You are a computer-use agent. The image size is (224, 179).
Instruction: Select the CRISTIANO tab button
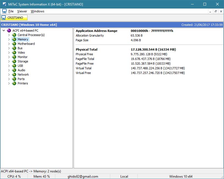point(14,18)
